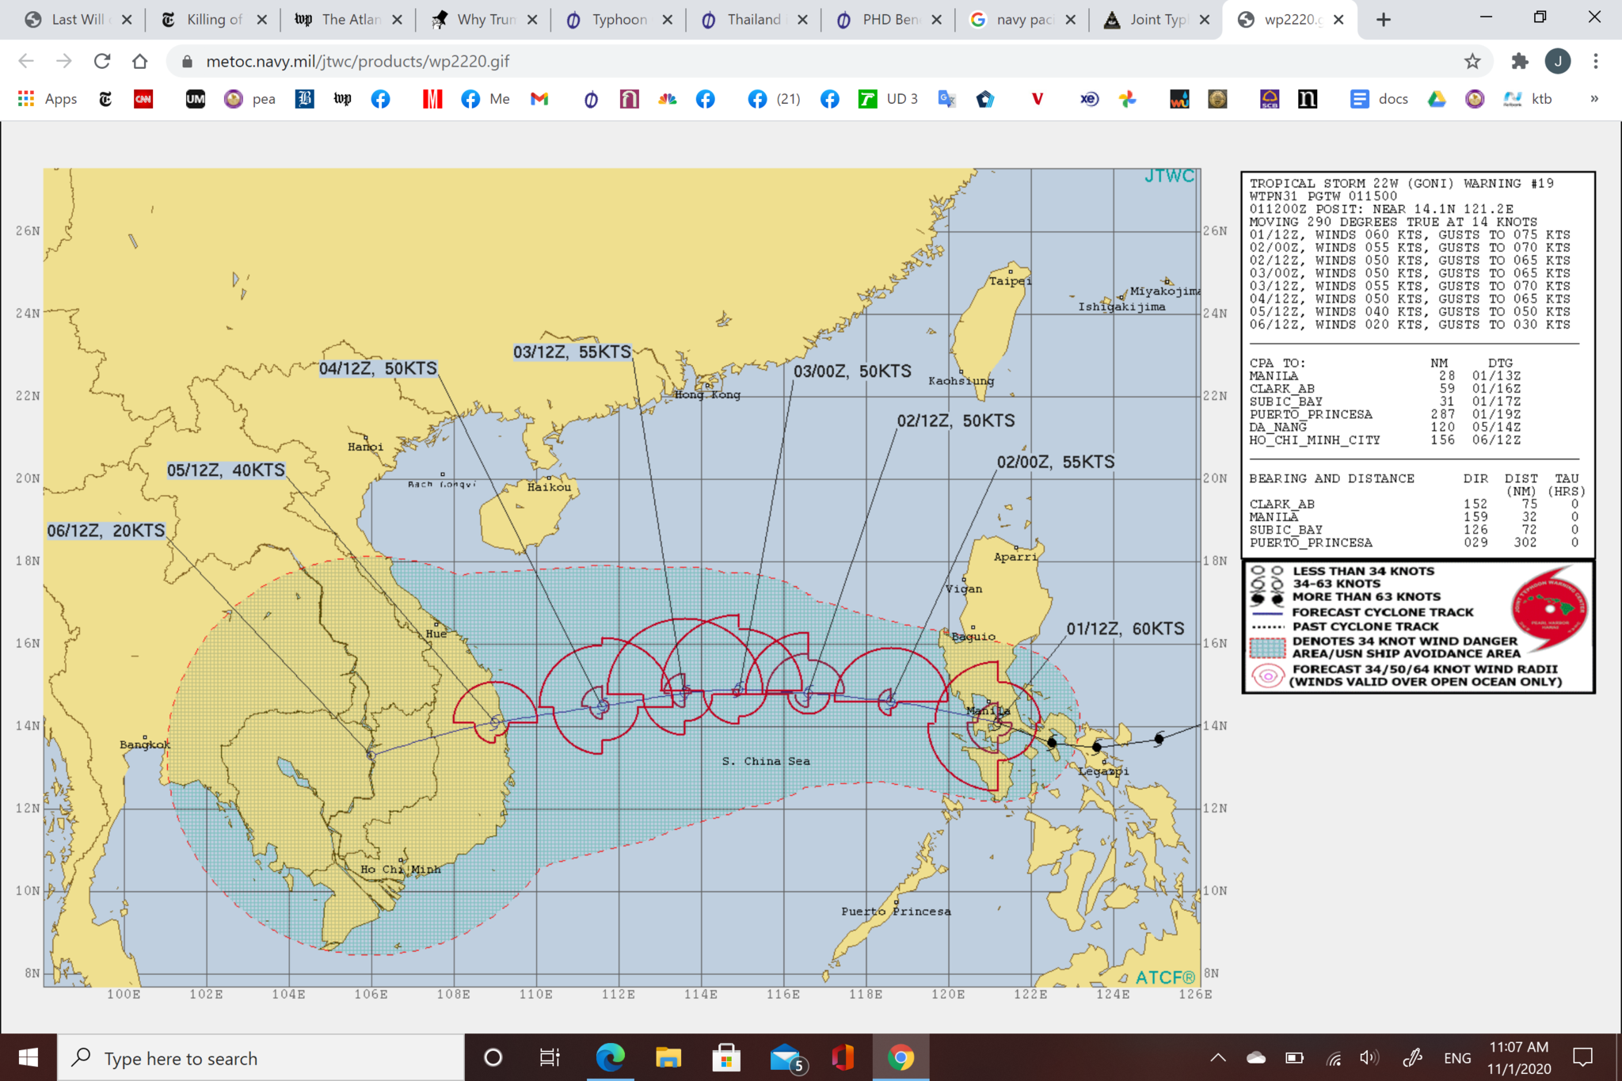Click the TROPICAL STORM 22W (GONI) WARNING #19 heading
This screenshot has height=1081, width=1622.
coord(1401,183)
